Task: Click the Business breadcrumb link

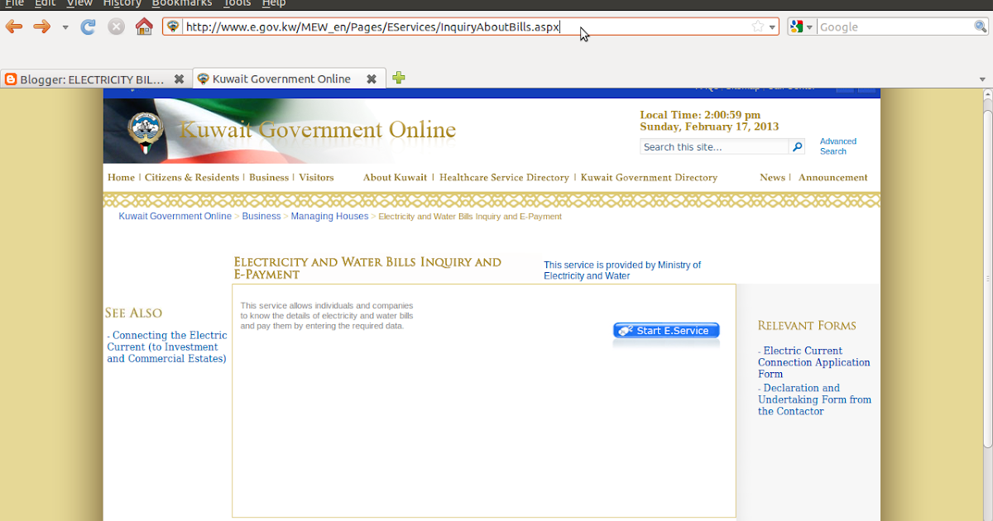Action: (x=261, y=216)
